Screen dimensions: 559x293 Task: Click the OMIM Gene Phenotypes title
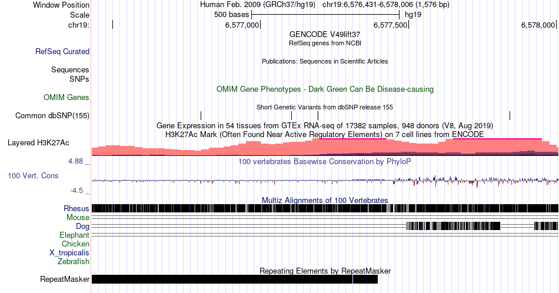(x=325, y=89)
